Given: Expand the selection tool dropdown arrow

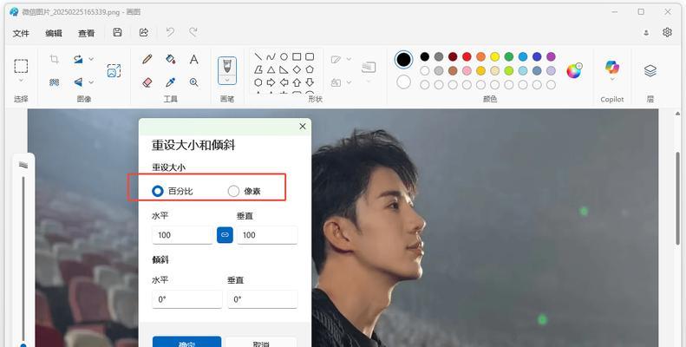Looking at the screenshot, I should [x=21, y=81].
